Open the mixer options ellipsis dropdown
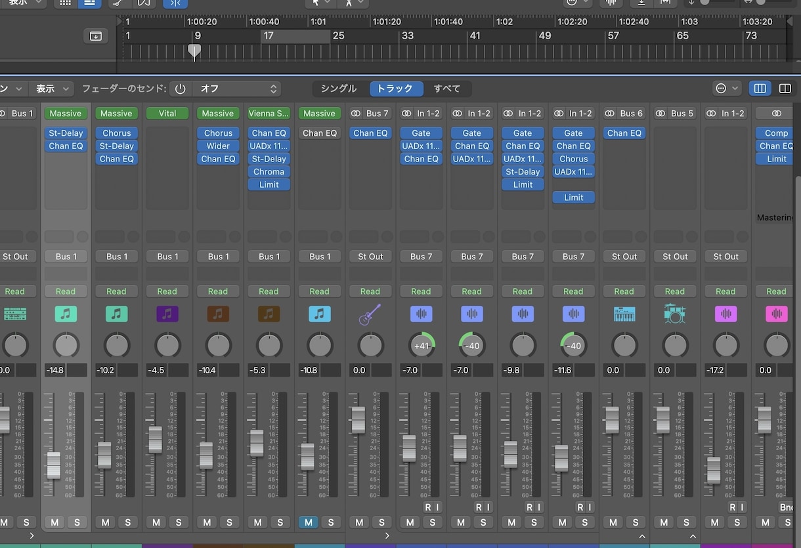Viewport: 801px width, 548px height. pyautogui.click(x=727, y=89)
